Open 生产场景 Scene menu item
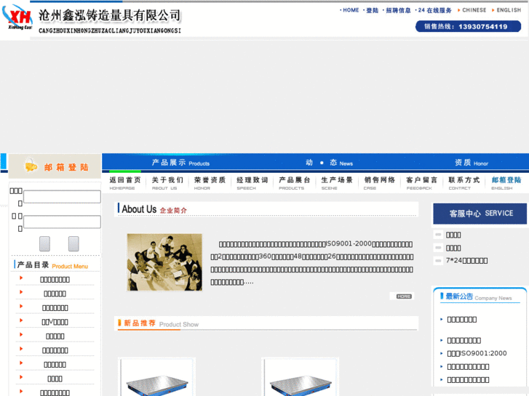Image resolution: width=529 pixels, height=396 pixels. pos(337,183)
